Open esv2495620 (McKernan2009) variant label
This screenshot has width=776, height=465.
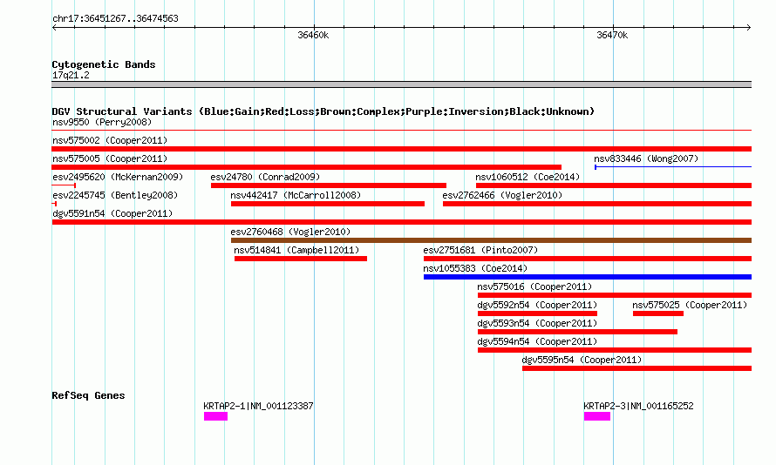(118, 177)
